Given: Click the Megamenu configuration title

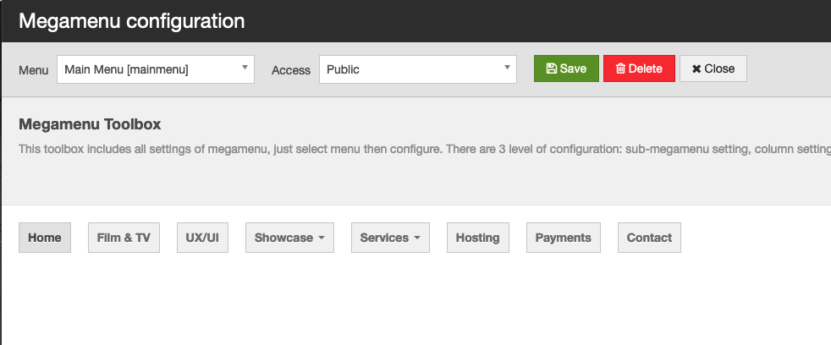Looking at the screenshot, I should 131,21.
